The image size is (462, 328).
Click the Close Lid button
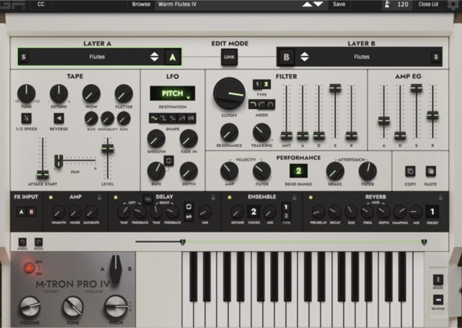point(428,4)
